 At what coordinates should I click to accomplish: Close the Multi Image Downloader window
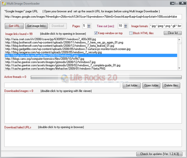tap(182, 3)
